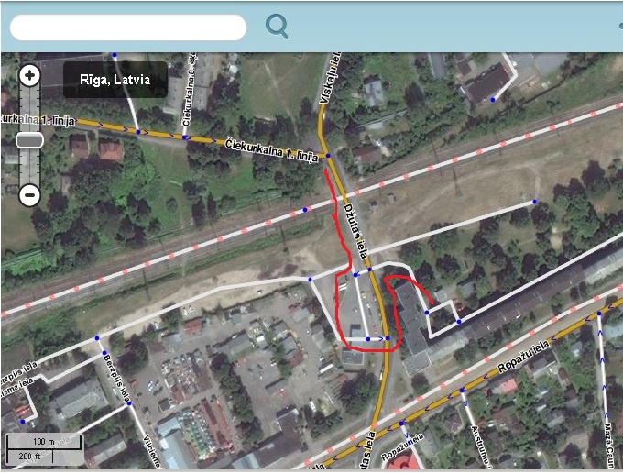The width and height of the screenshot is (623, 473).
Task: Click the Čiekurkalna 1. līnija label near junction
Action: point(272,149)
